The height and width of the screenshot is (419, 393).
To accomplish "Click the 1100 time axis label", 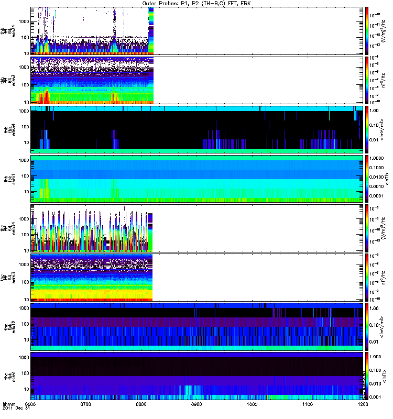I will [308, 404].
